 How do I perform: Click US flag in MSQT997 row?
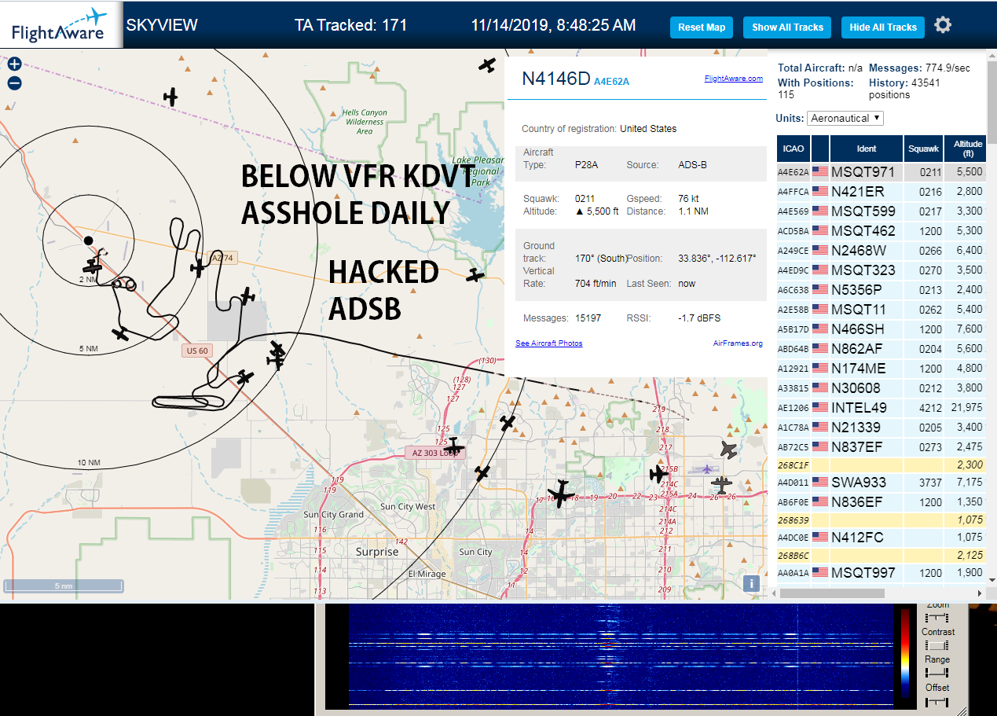click(820, 572)
